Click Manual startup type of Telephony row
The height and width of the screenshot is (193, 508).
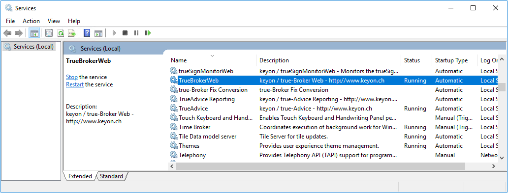click(445, 155)
